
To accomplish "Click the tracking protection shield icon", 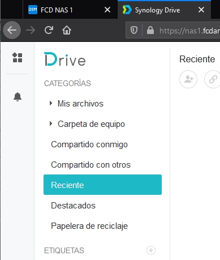I will point(134,30).
